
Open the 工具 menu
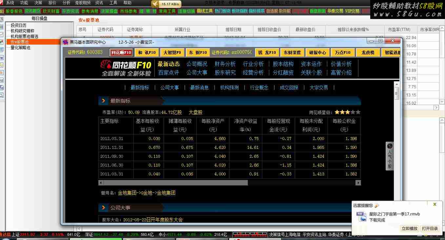[x=113, y=3]
